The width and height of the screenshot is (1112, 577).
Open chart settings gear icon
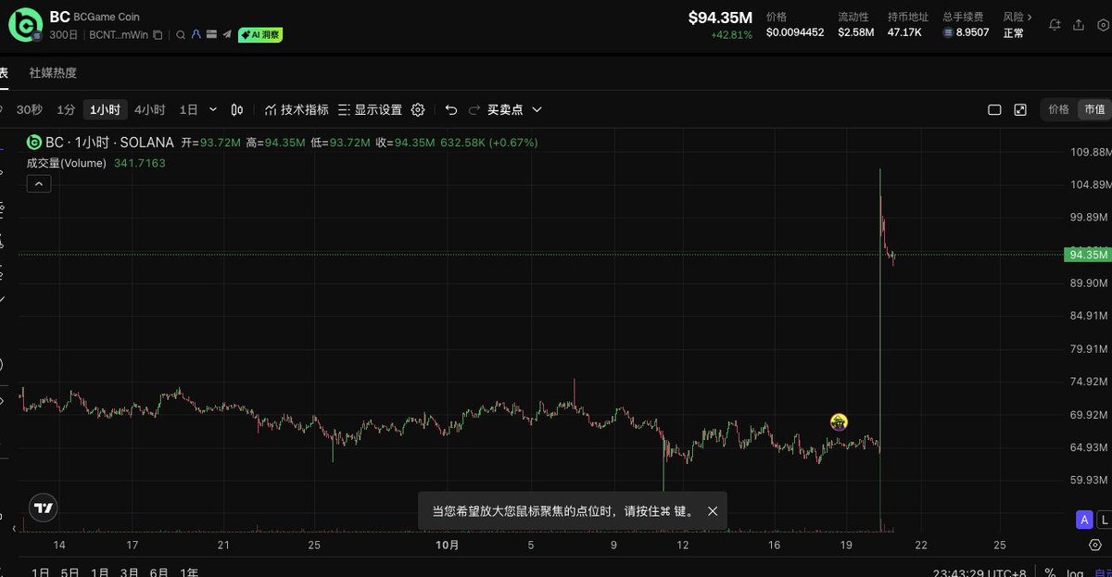click(x=418, y=109)
